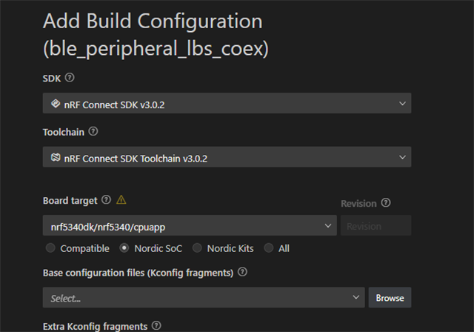
Task: Click the help icon next to SDK
Action: point(70,77)
